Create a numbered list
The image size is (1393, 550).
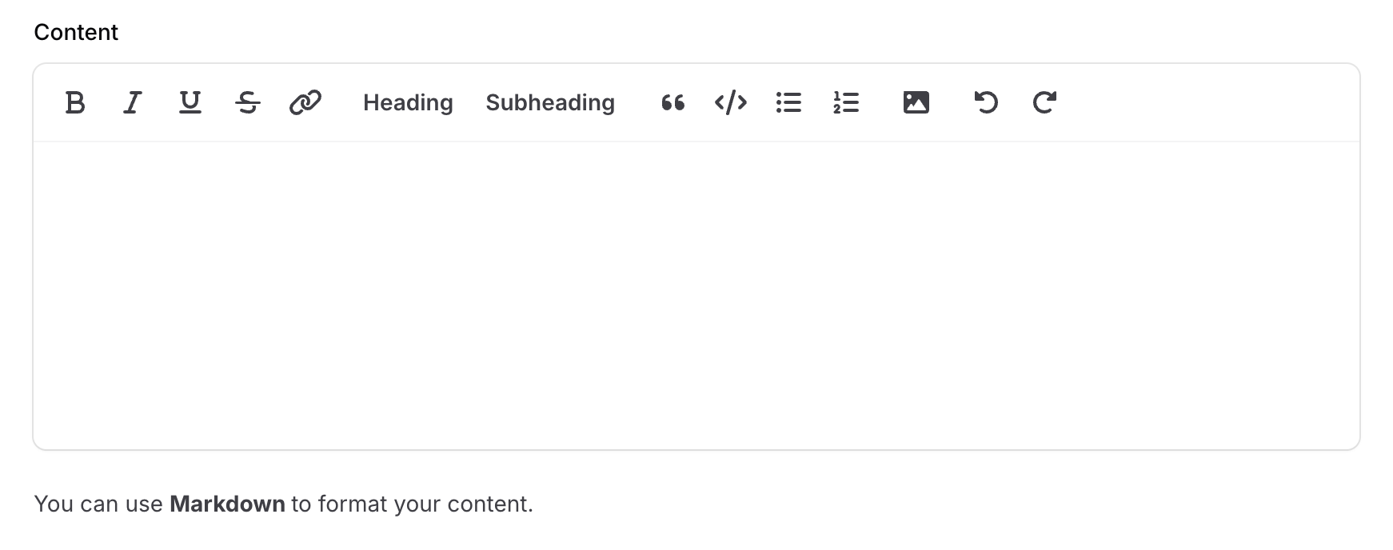(x=846, y=102)
